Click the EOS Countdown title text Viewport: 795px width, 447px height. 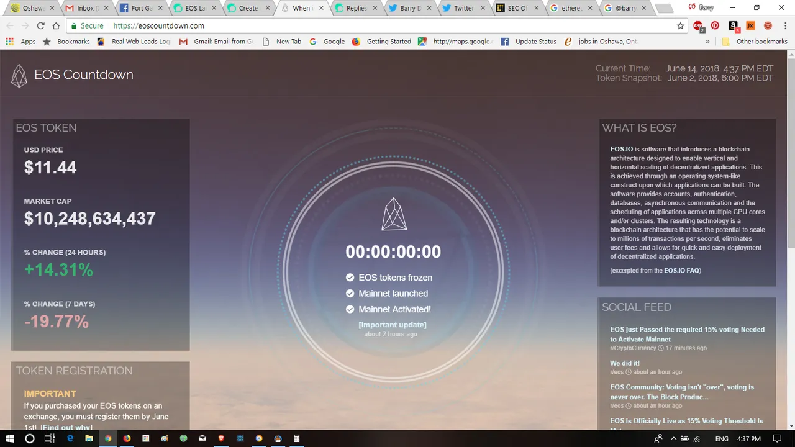pos(84,74)
